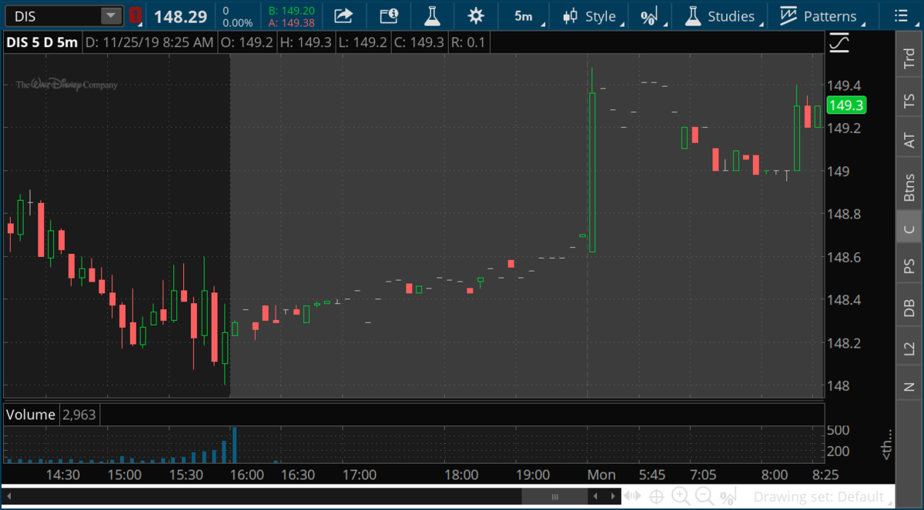Click the share chart arrow icon
Screen dimensions: 924x510
click(343, 15)
